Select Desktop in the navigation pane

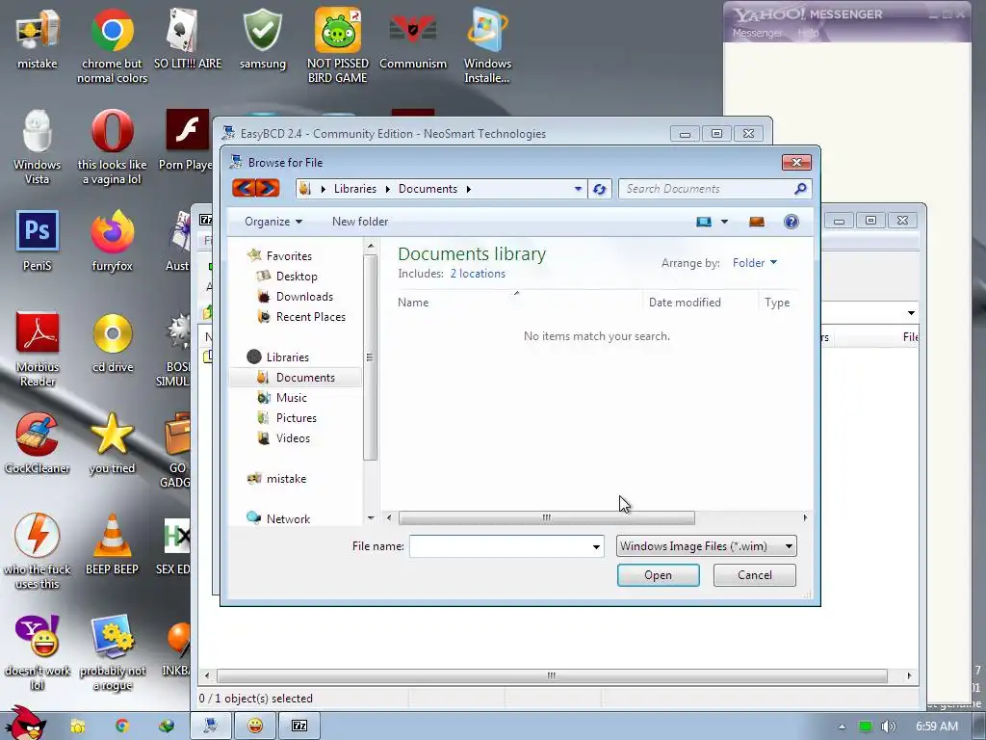coord(297,277)
